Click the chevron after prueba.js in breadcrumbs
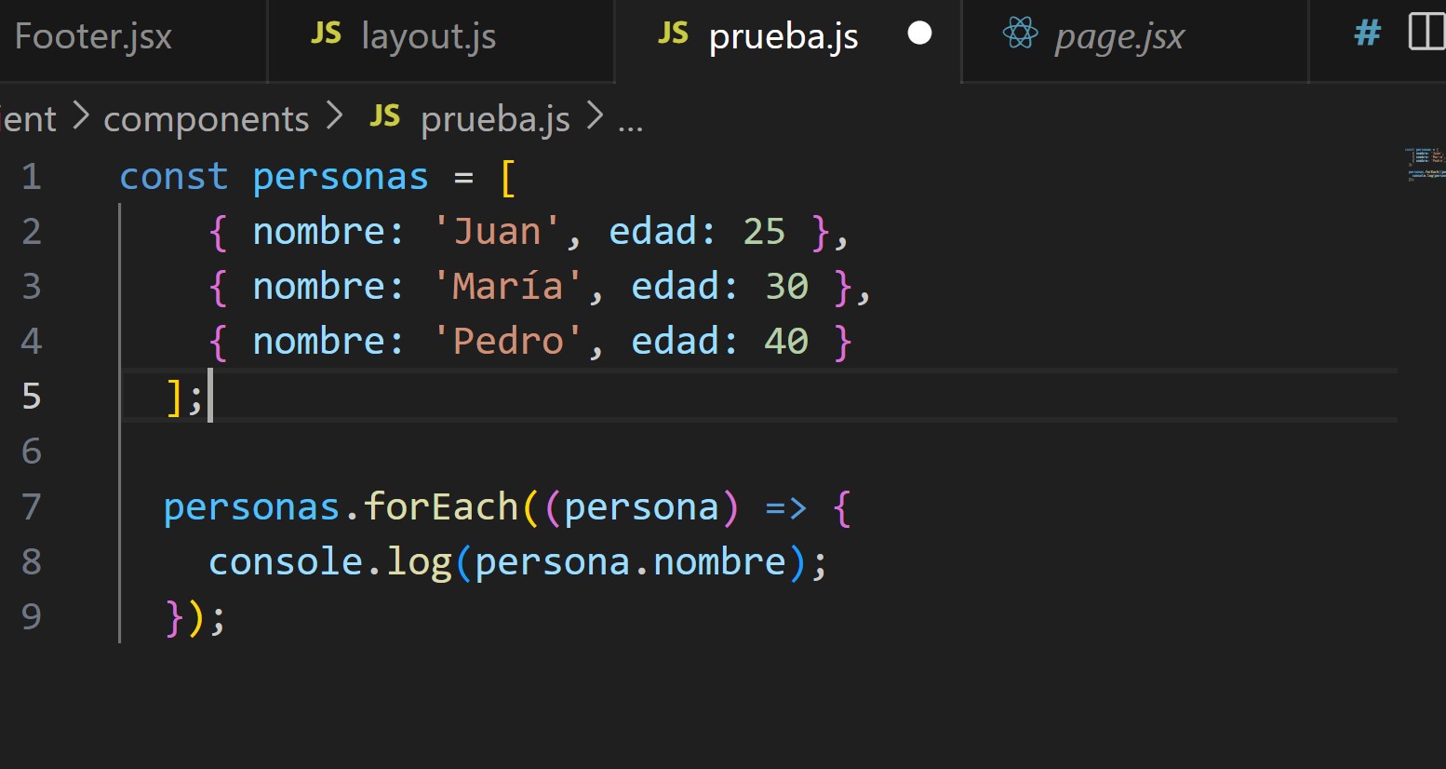 point(596,117)
